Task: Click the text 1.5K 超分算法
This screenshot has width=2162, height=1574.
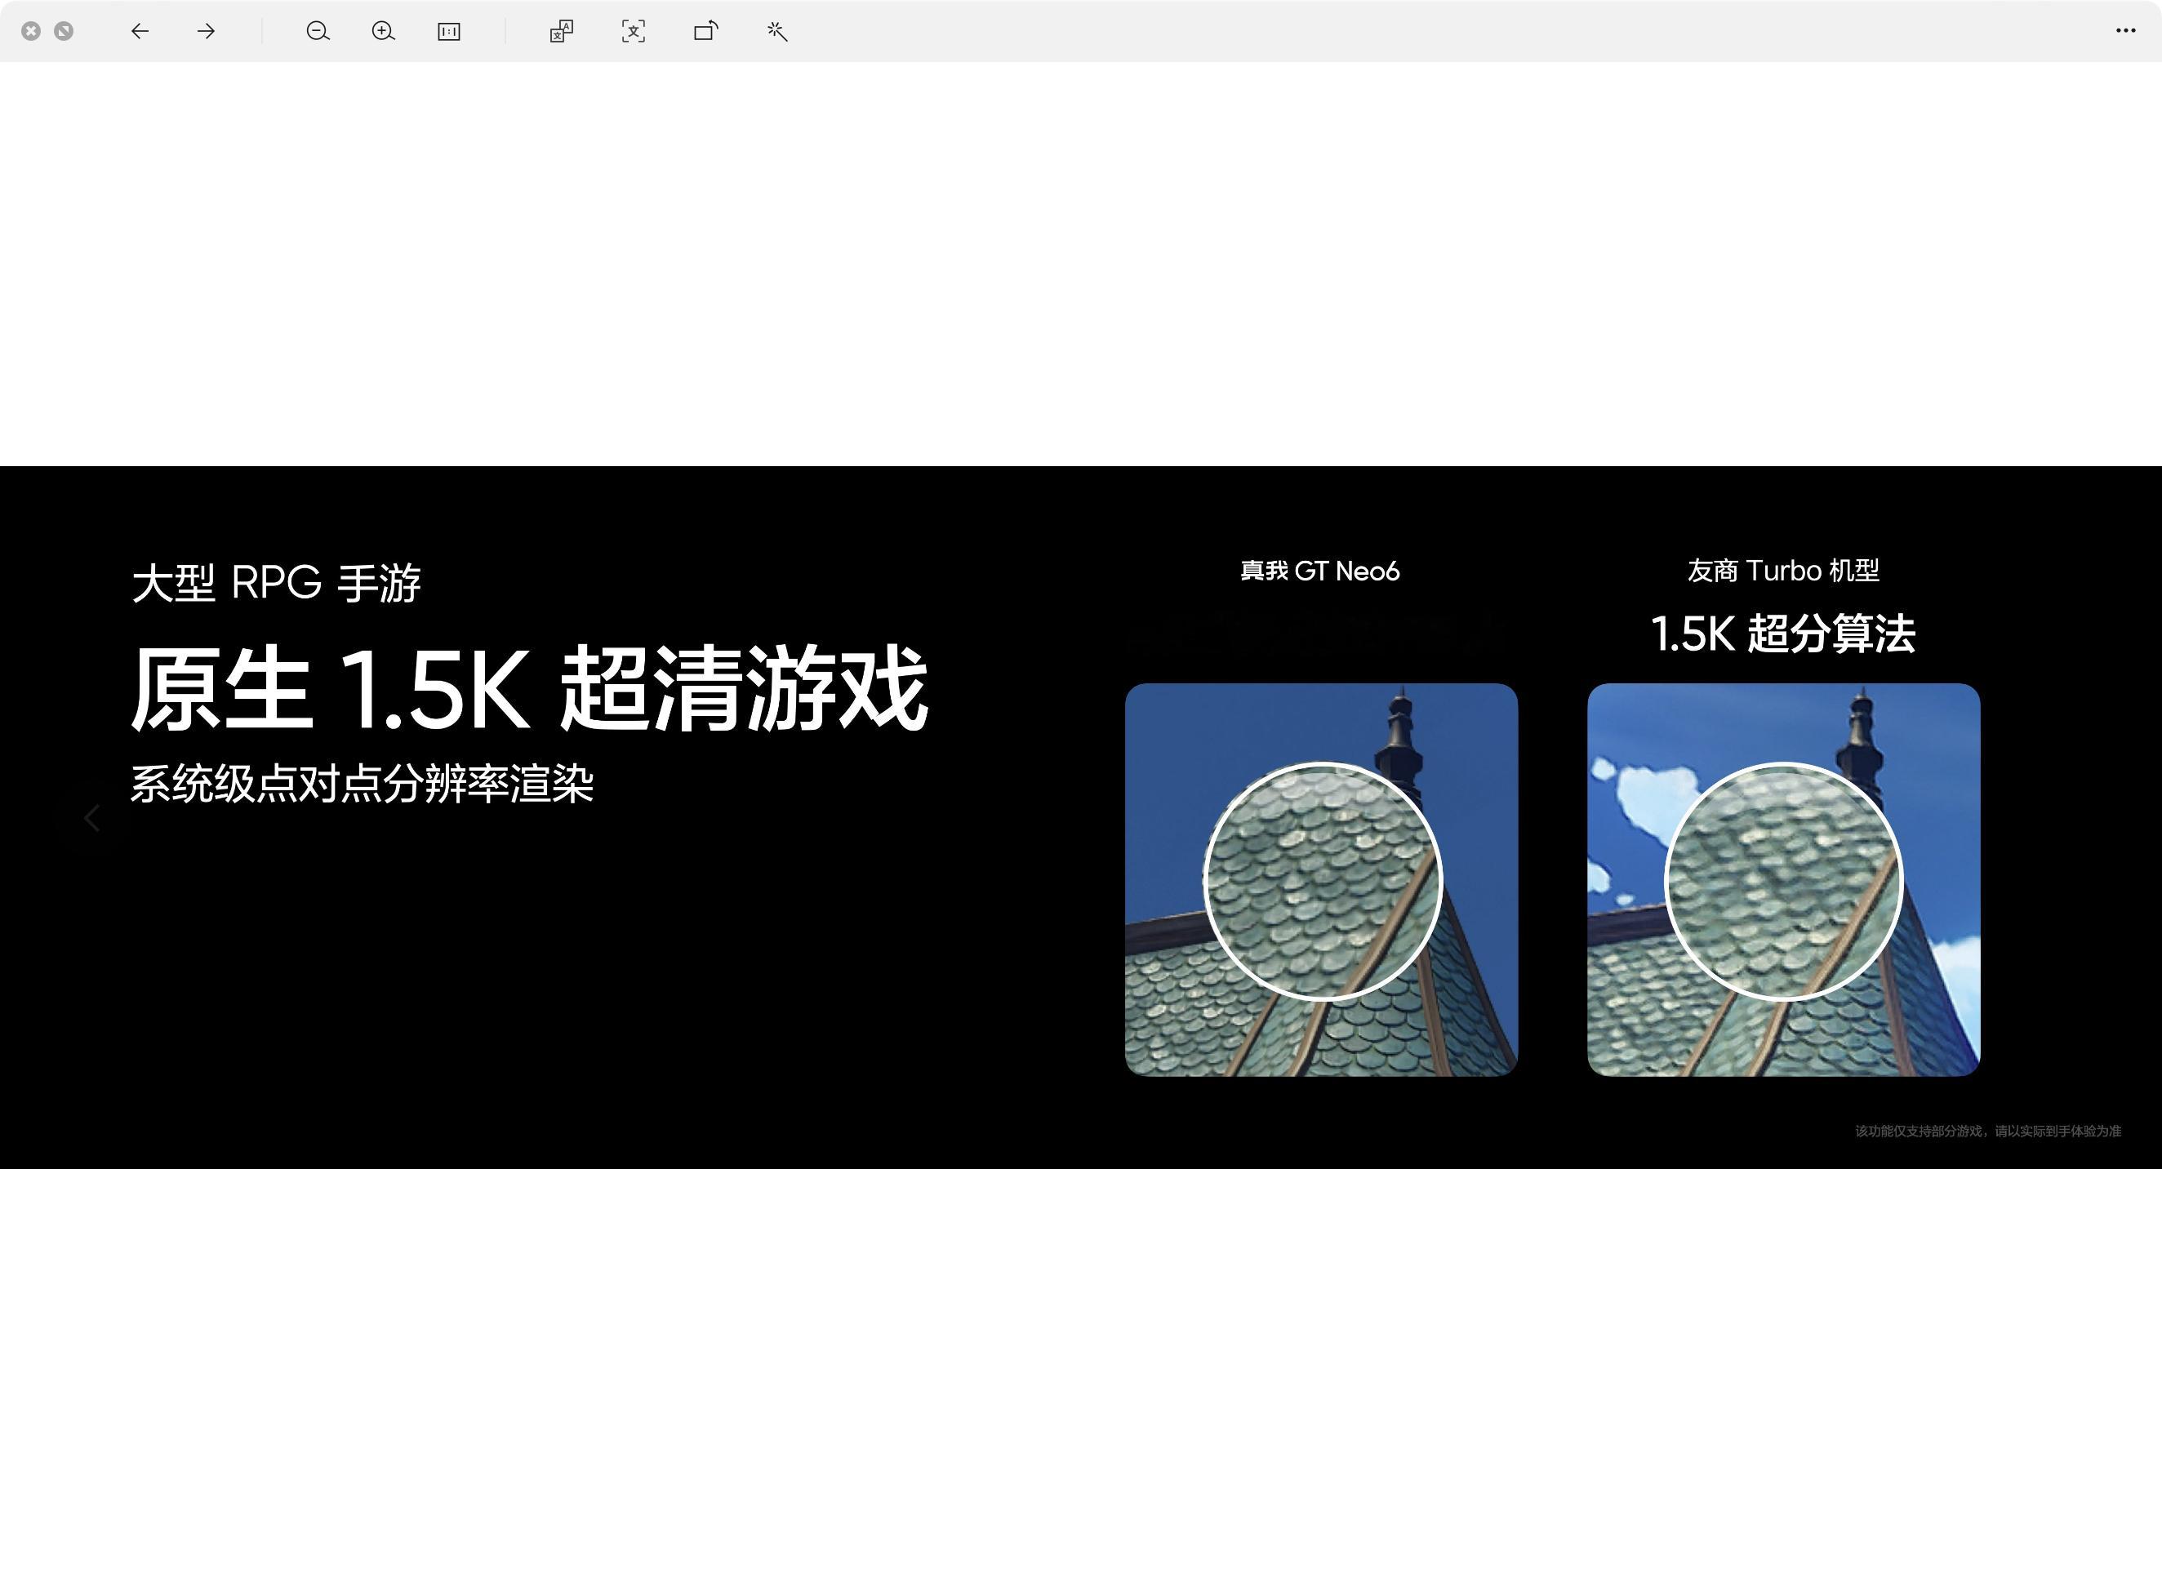Action: (1783, 634)
